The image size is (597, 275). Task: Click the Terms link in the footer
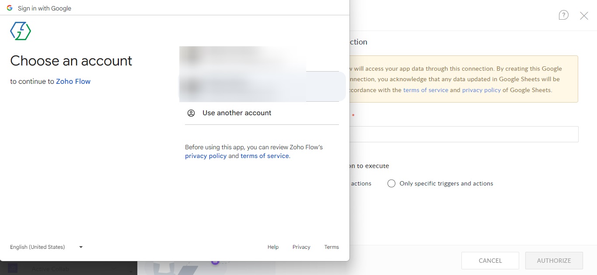[x=331, y=247]
